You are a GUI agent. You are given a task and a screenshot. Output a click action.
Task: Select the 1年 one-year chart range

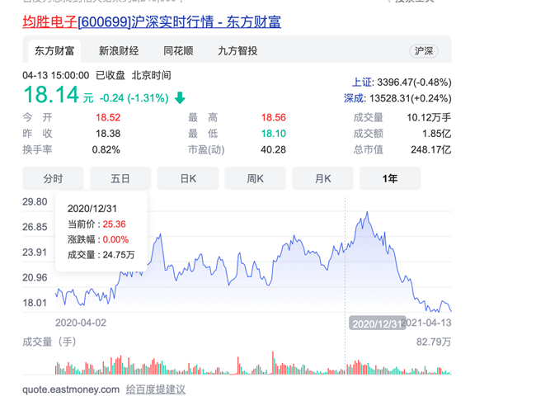(390, 178)
